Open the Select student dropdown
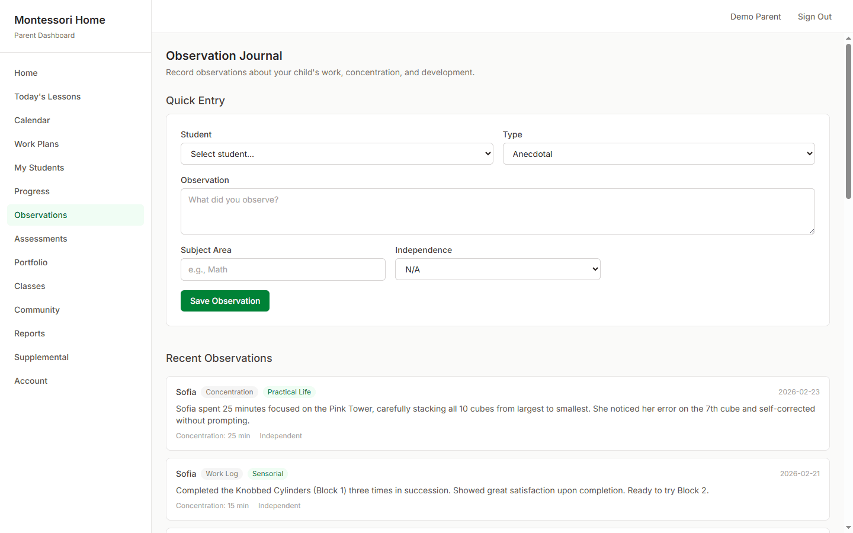Image resolution: width=853 pixels, height=533 pixels. point(336,153)
